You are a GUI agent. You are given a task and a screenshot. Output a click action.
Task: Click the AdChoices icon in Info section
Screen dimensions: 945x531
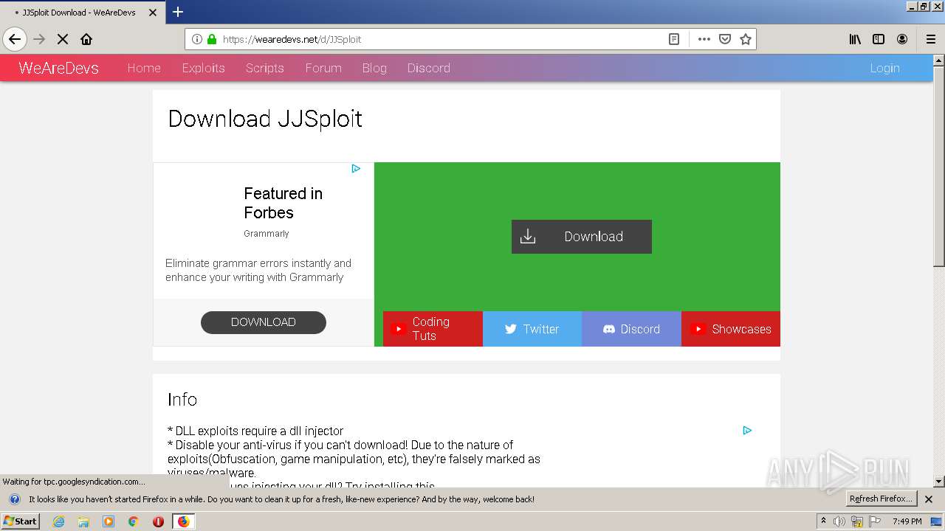(747, 431)
